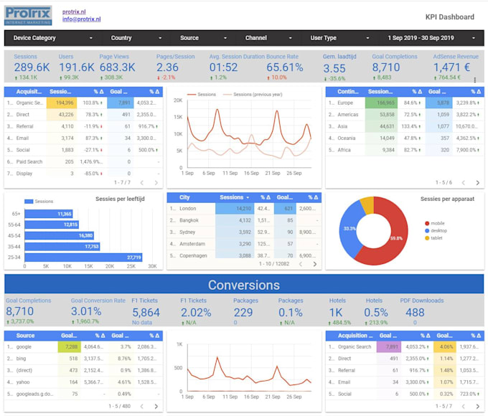The height and width of the screenshot is (416, 488).
Task: Toggle tablet legend item in device chart
Action: (x=436, y=238)
